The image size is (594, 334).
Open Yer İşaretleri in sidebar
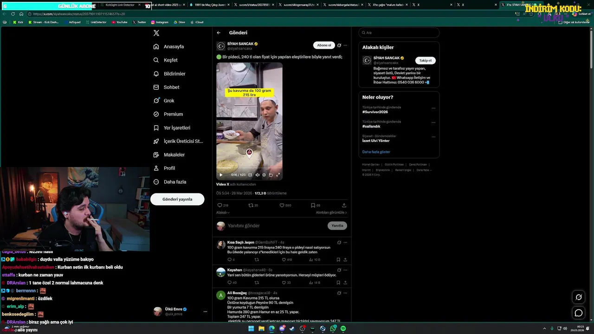pyautogui.click(x=172, y=128)
